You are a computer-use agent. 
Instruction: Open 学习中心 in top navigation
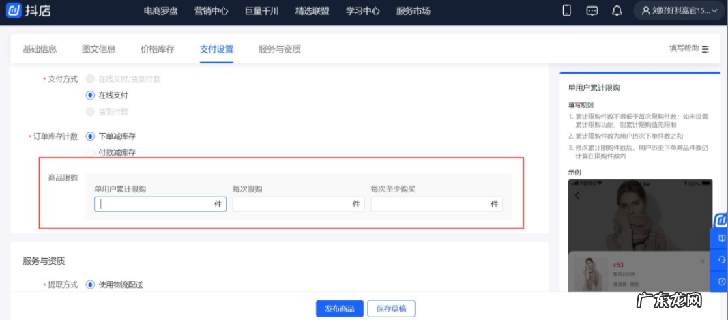coord(362,11)
